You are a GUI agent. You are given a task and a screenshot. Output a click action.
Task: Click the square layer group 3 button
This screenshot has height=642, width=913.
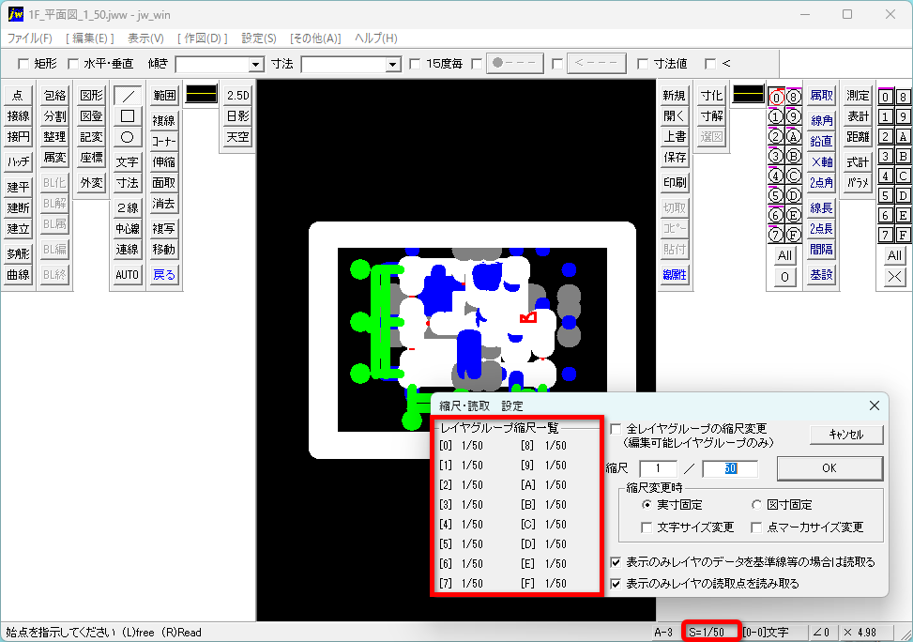pyautogui.click(x=885, y=156)
